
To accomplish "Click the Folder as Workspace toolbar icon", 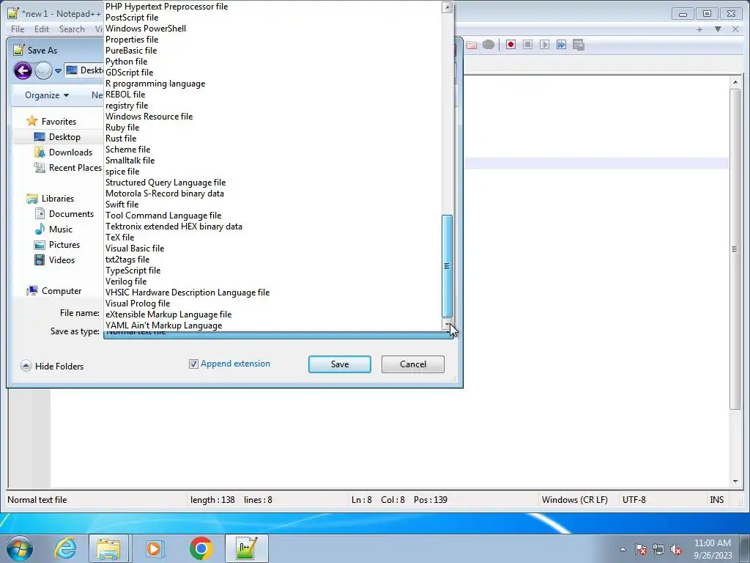I will point(472,45).
